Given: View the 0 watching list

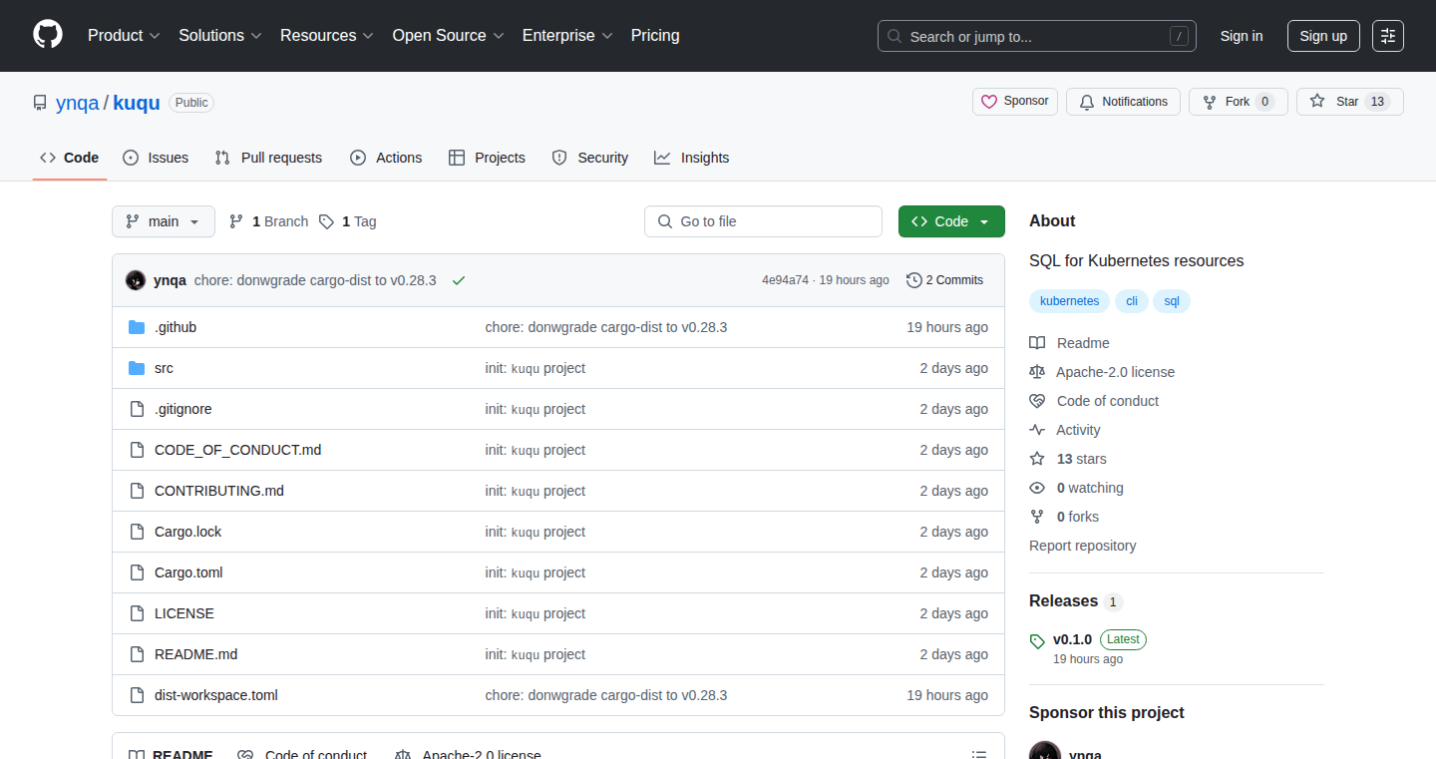Looking at the screenshot, I should (x=1076, y=488).
